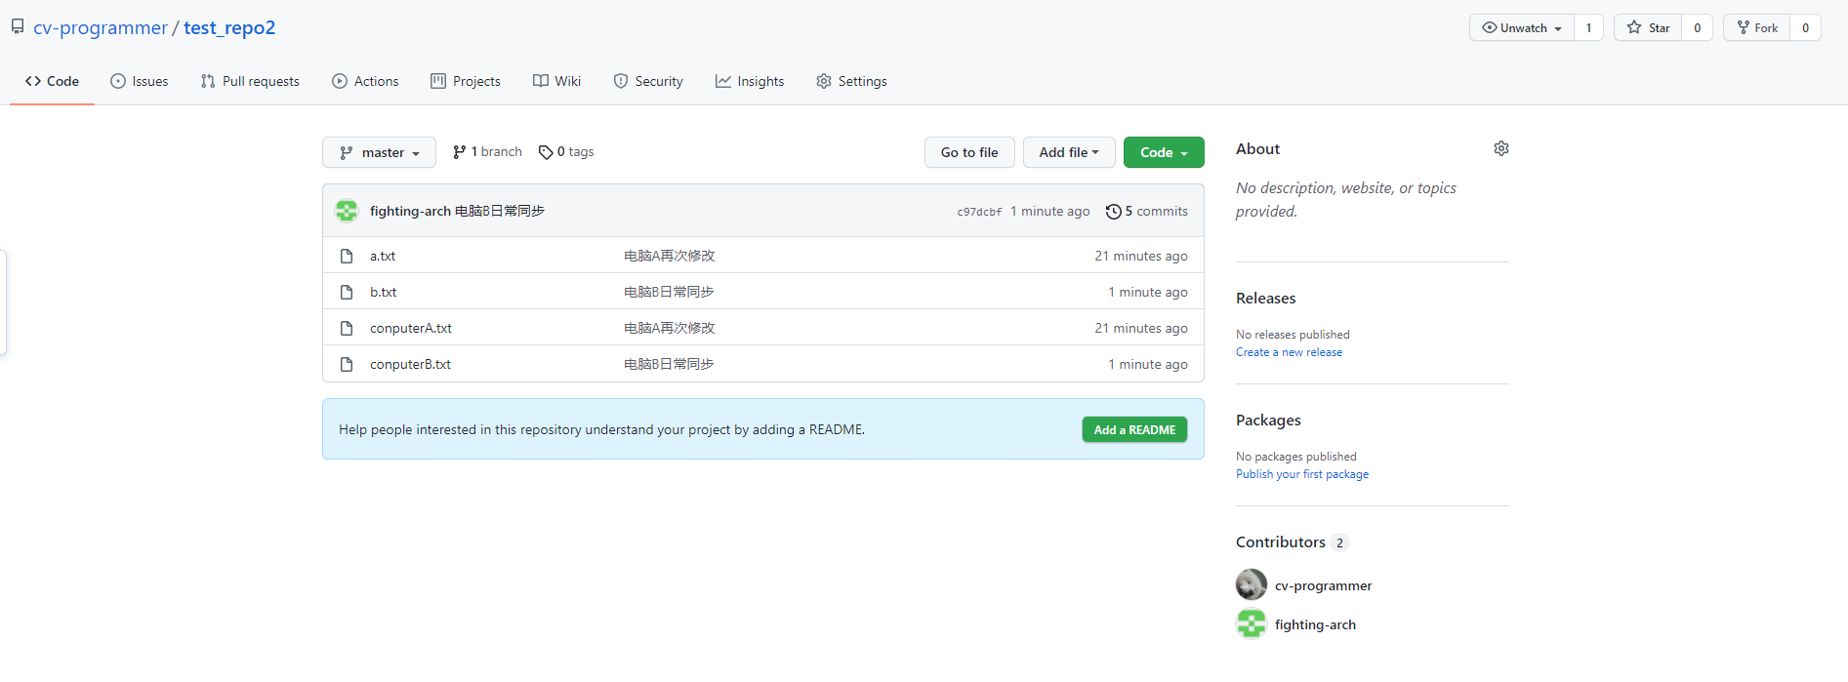
Task: Open the conputerB.txt file
Action: point(410,365)
